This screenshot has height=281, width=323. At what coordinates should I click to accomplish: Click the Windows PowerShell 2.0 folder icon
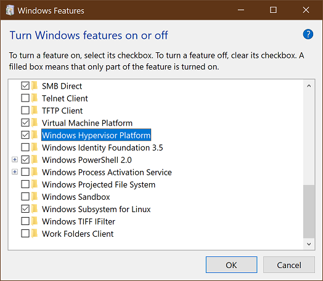click(x=35, y=160)
